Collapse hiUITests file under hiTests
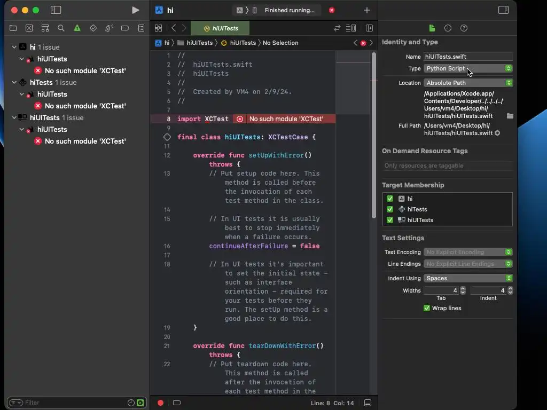 coord(21,94)
